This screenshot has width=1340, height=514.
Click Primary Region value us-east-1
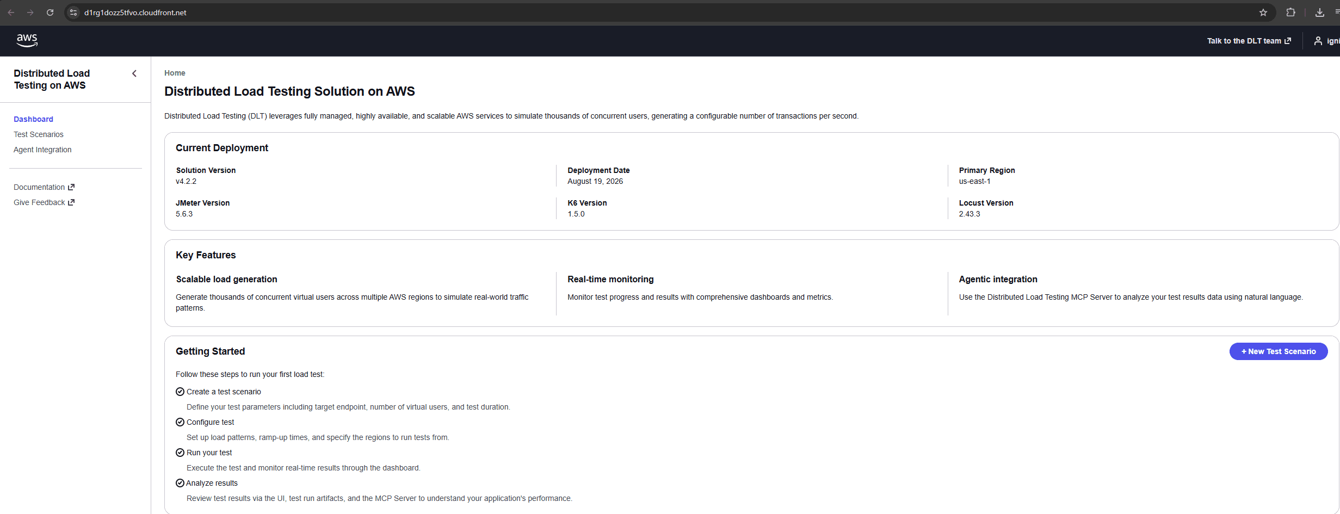974,181
